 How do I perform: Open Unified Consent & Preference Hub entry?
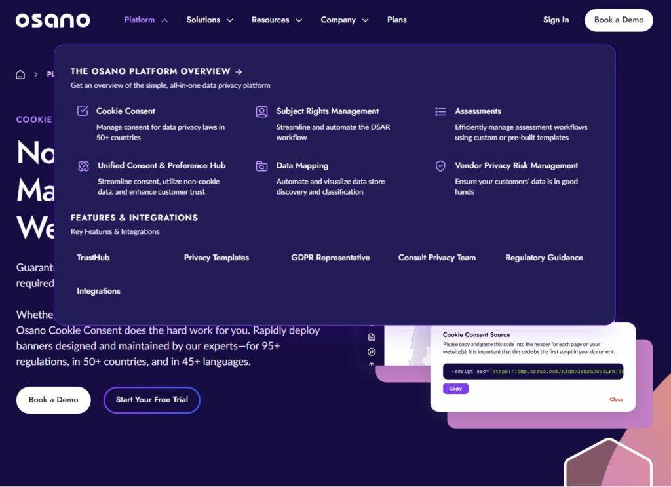(162, 166)
